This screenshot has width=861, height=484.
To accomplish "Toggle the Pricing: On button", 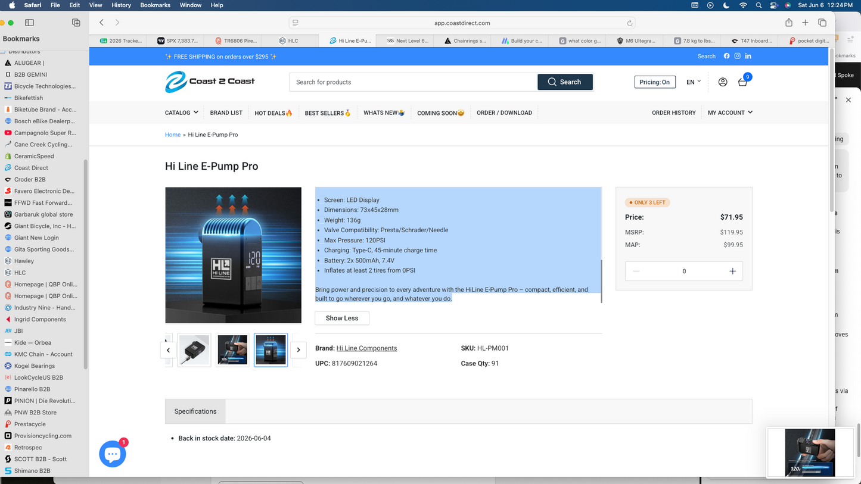I will point(655,82).
